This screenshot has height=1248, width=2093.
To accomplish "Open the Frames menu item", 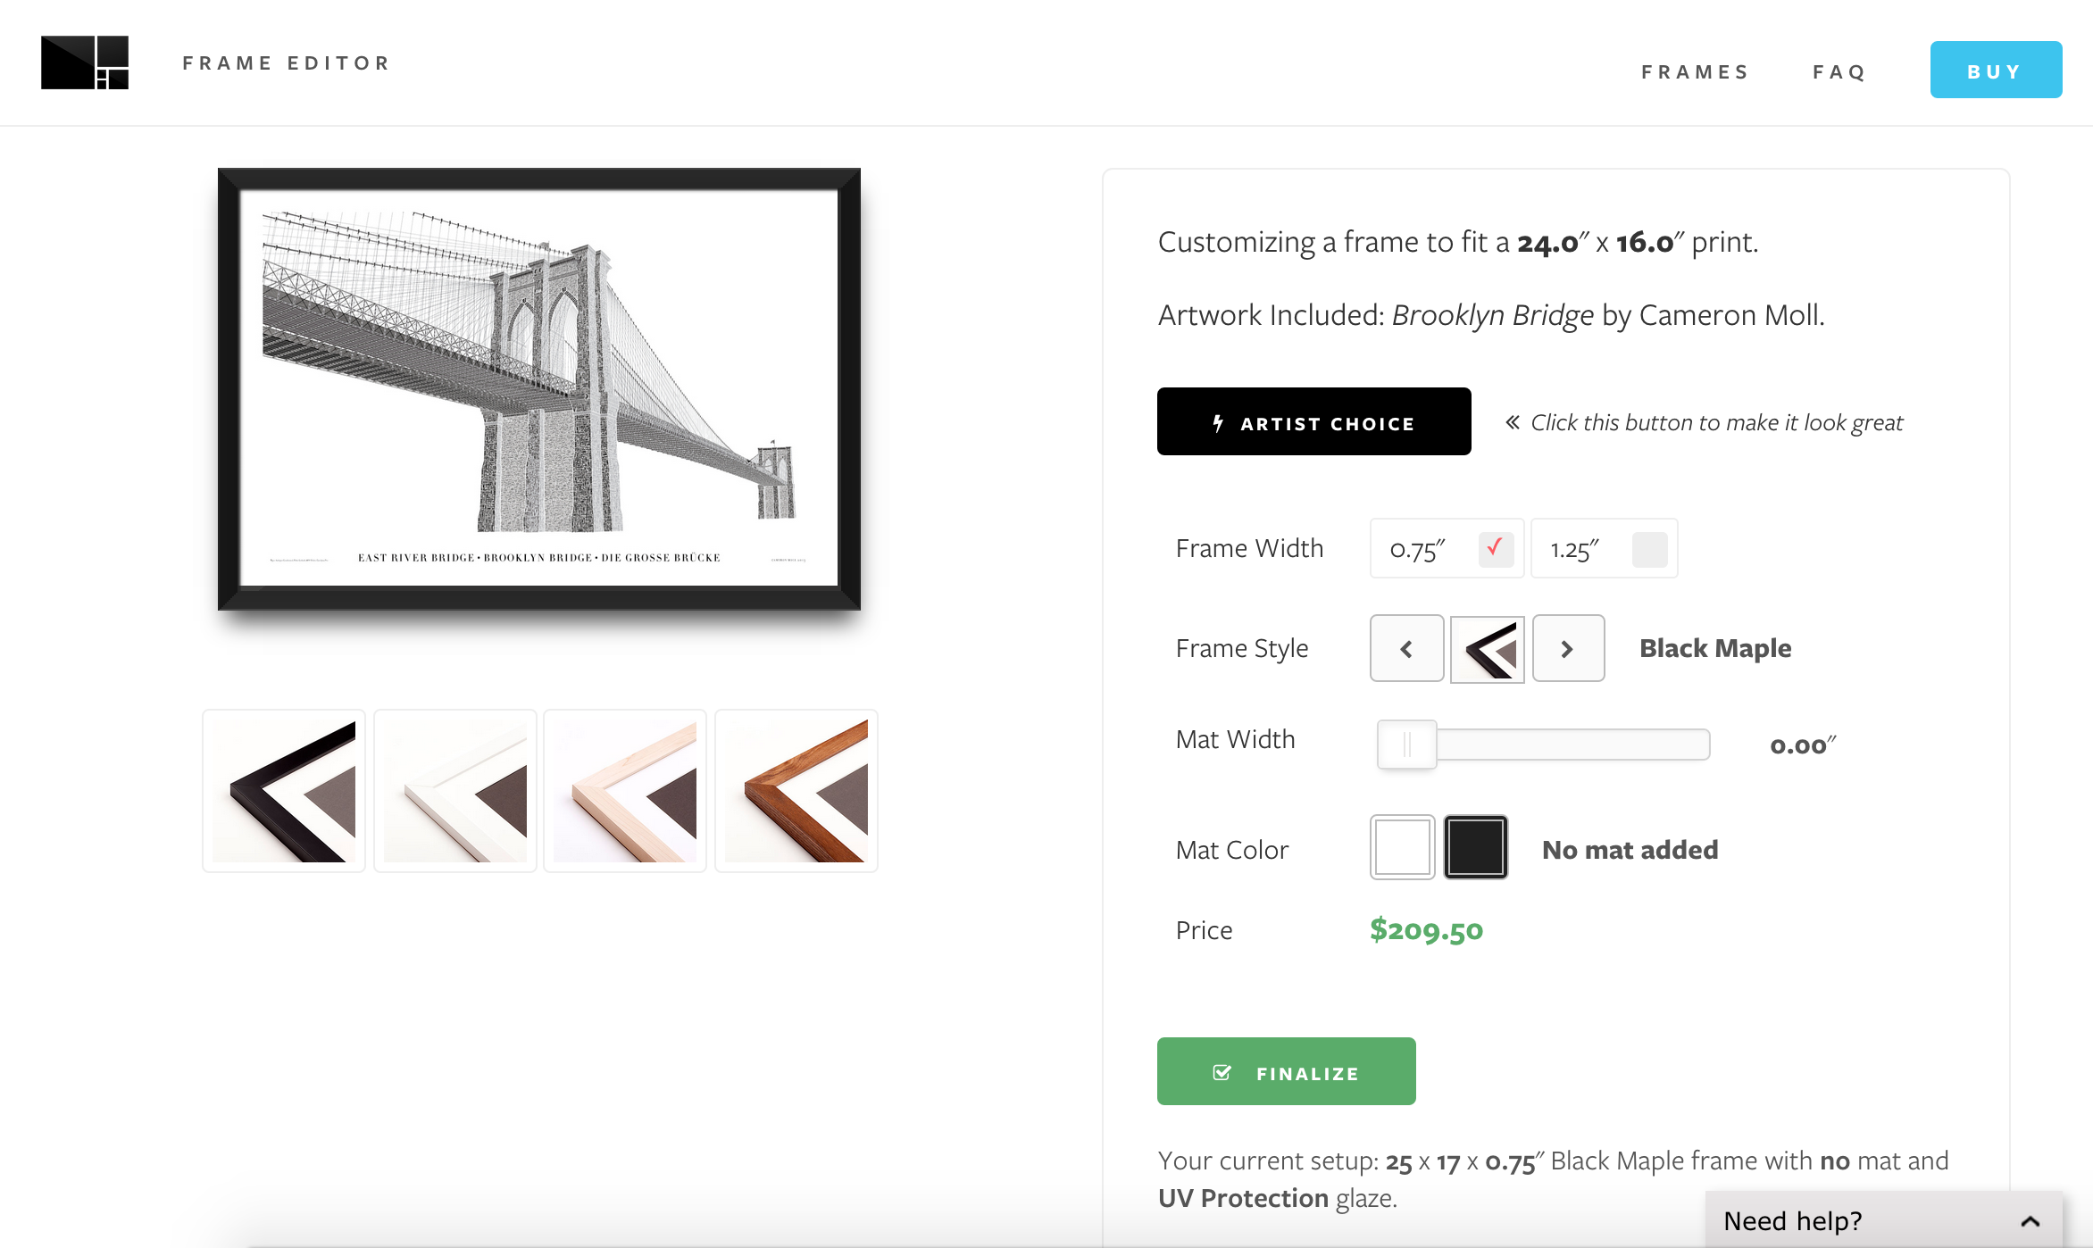I will 1694,71.
